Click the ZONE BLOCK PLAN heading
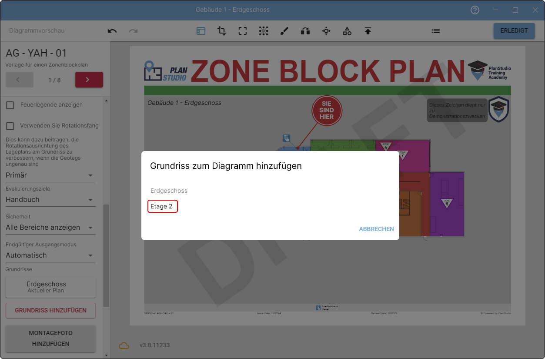The image size is (545, 359). tap(328, 70)
